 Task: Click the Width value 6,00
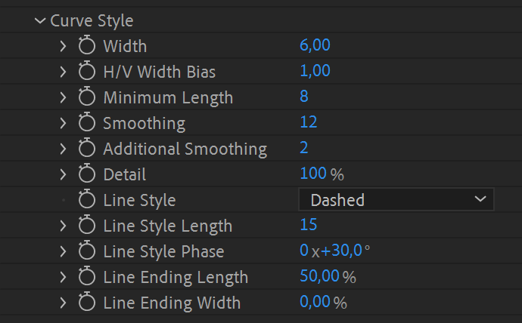(x=315, y=45)
